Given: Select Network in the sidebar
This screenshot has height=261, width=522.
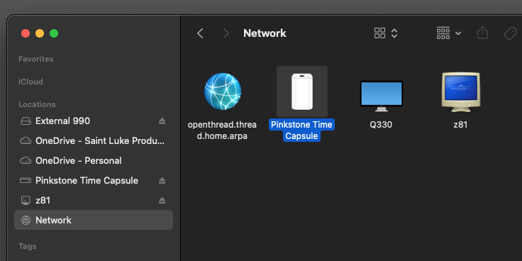Looking at the screenshot, I should pyautogui.click(x=94, y=220).
